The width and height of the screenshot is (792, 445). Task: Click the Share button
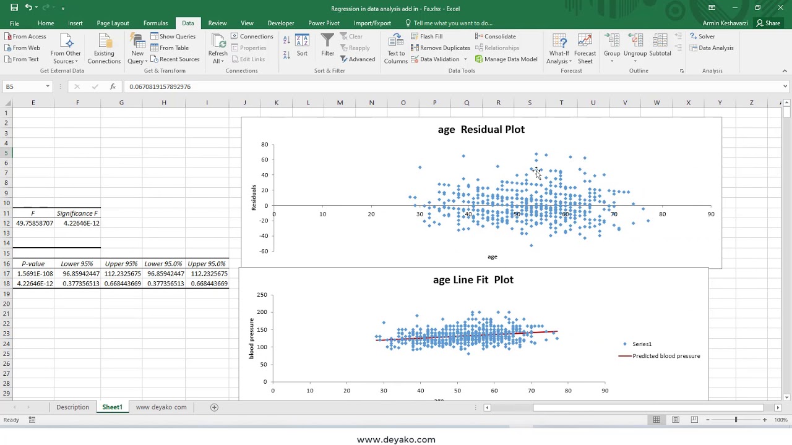click(x=768, y=23)
